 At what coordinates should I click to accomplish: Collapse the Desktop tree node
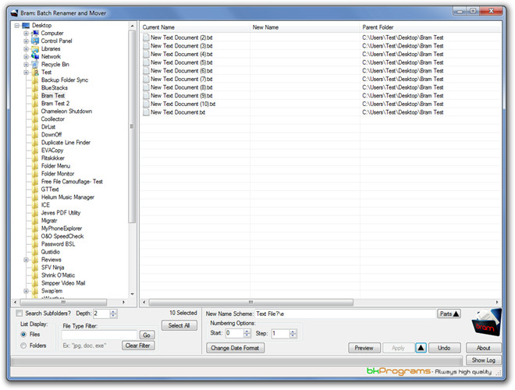tap(16, 25)
